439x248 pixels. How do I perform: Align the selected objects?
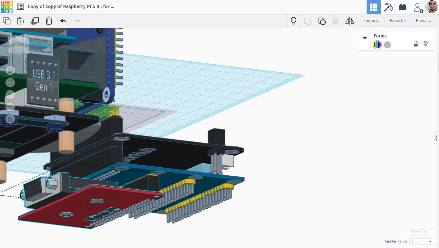336,21
